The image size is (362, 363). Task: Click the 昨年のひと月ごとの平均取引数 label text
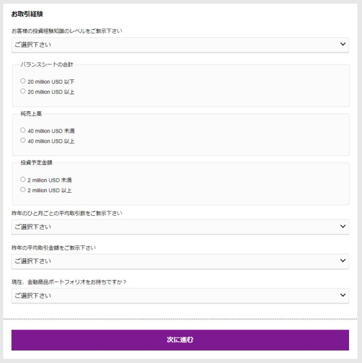pyautogui.click(x=67, y=213)
